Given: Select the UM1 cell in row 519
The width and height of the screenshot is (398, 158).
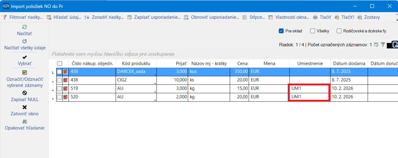Looking at the screenshot, I should (x=308, y=88).
